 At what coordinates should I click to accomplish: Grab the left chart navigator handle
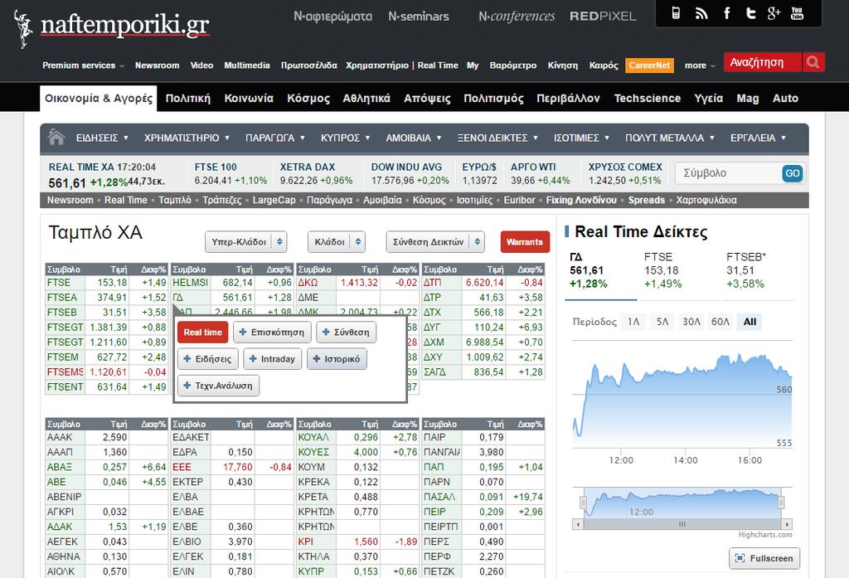tap(583, 503)
